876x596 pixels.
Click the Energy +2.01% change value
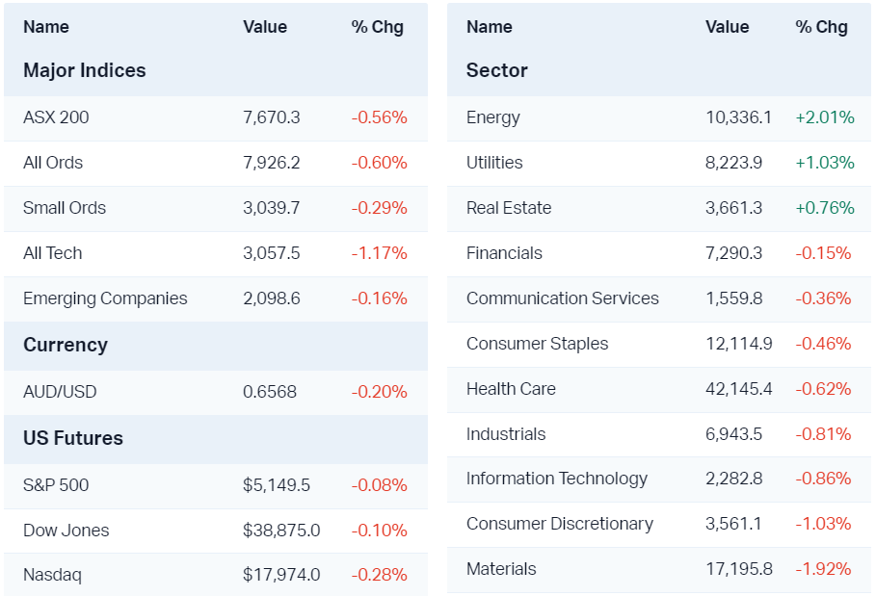pyautogui.click(x=824, y=117)
